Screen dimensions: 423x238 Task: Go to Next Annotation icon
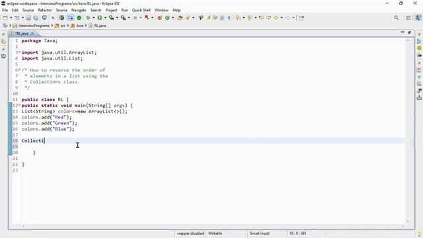(x=238, y=18)
